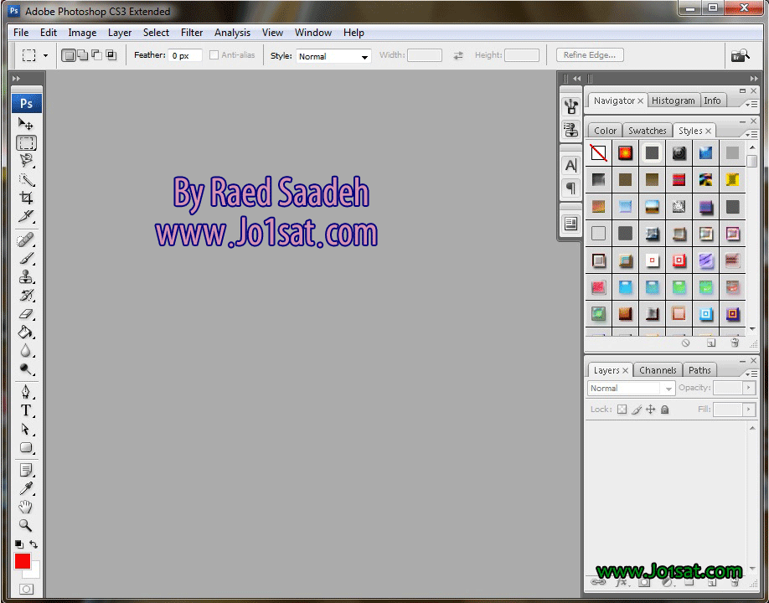Select the Crop tool
This screenshot has width=769, height=603.
26,198
